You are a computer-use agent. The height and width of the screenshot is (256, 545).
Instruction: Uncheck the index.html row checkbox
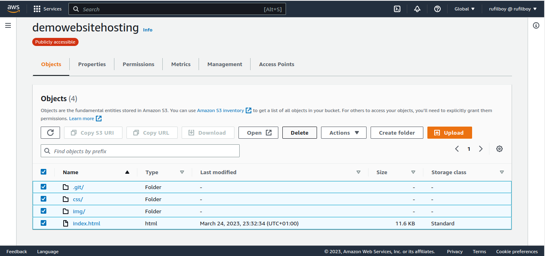click(44, 223)
